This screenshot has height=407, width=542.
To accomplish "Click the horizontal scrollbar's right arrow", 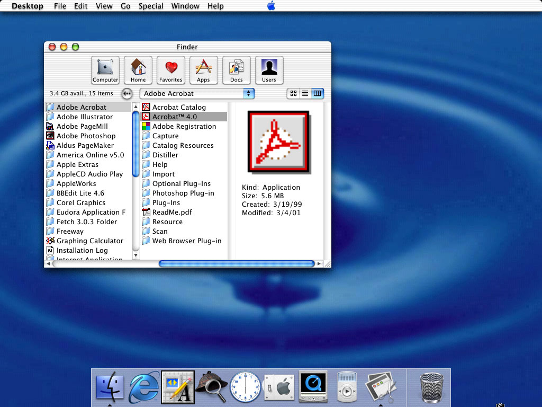I will 319,264.
